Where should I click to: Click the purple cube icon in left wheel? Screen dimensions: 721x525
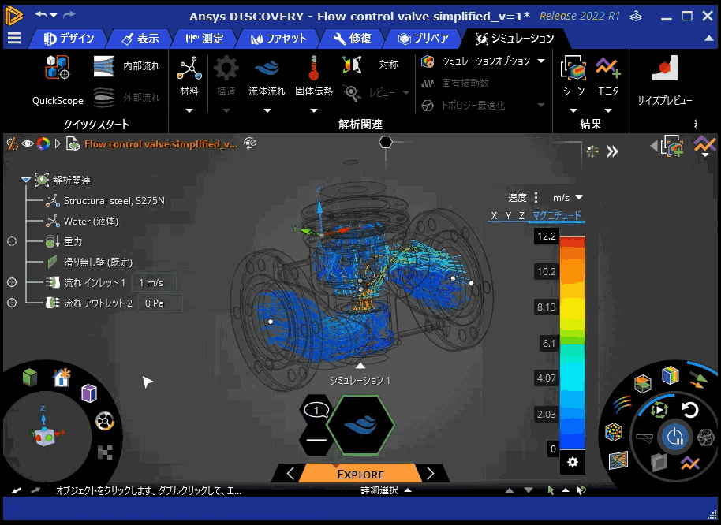pyautogui.click(x=89, y=393)
